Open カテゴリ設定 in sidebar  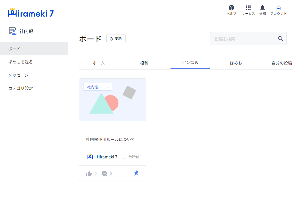(21, 88)
